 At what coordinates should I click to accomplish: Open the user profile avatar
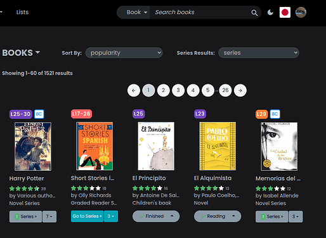click(301, 12)
